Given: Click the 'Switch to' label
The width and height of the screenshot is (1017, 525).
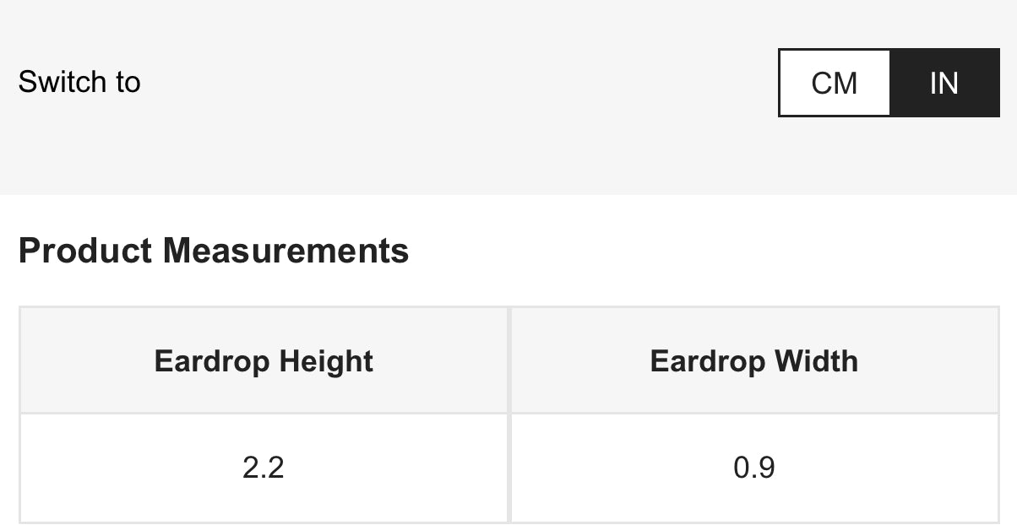Looking at the screenshot, I should pyautogui.click(x=79, y=82).
